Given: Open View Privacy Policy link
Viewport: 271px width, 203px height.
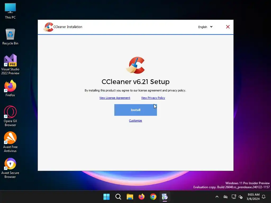Looking at the screenshot, I should coord(153,98).
